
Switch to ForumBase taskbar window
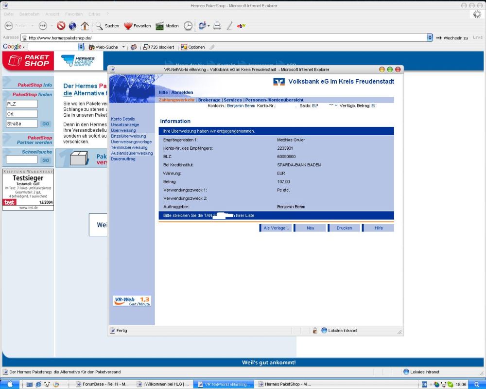(102, 384)
